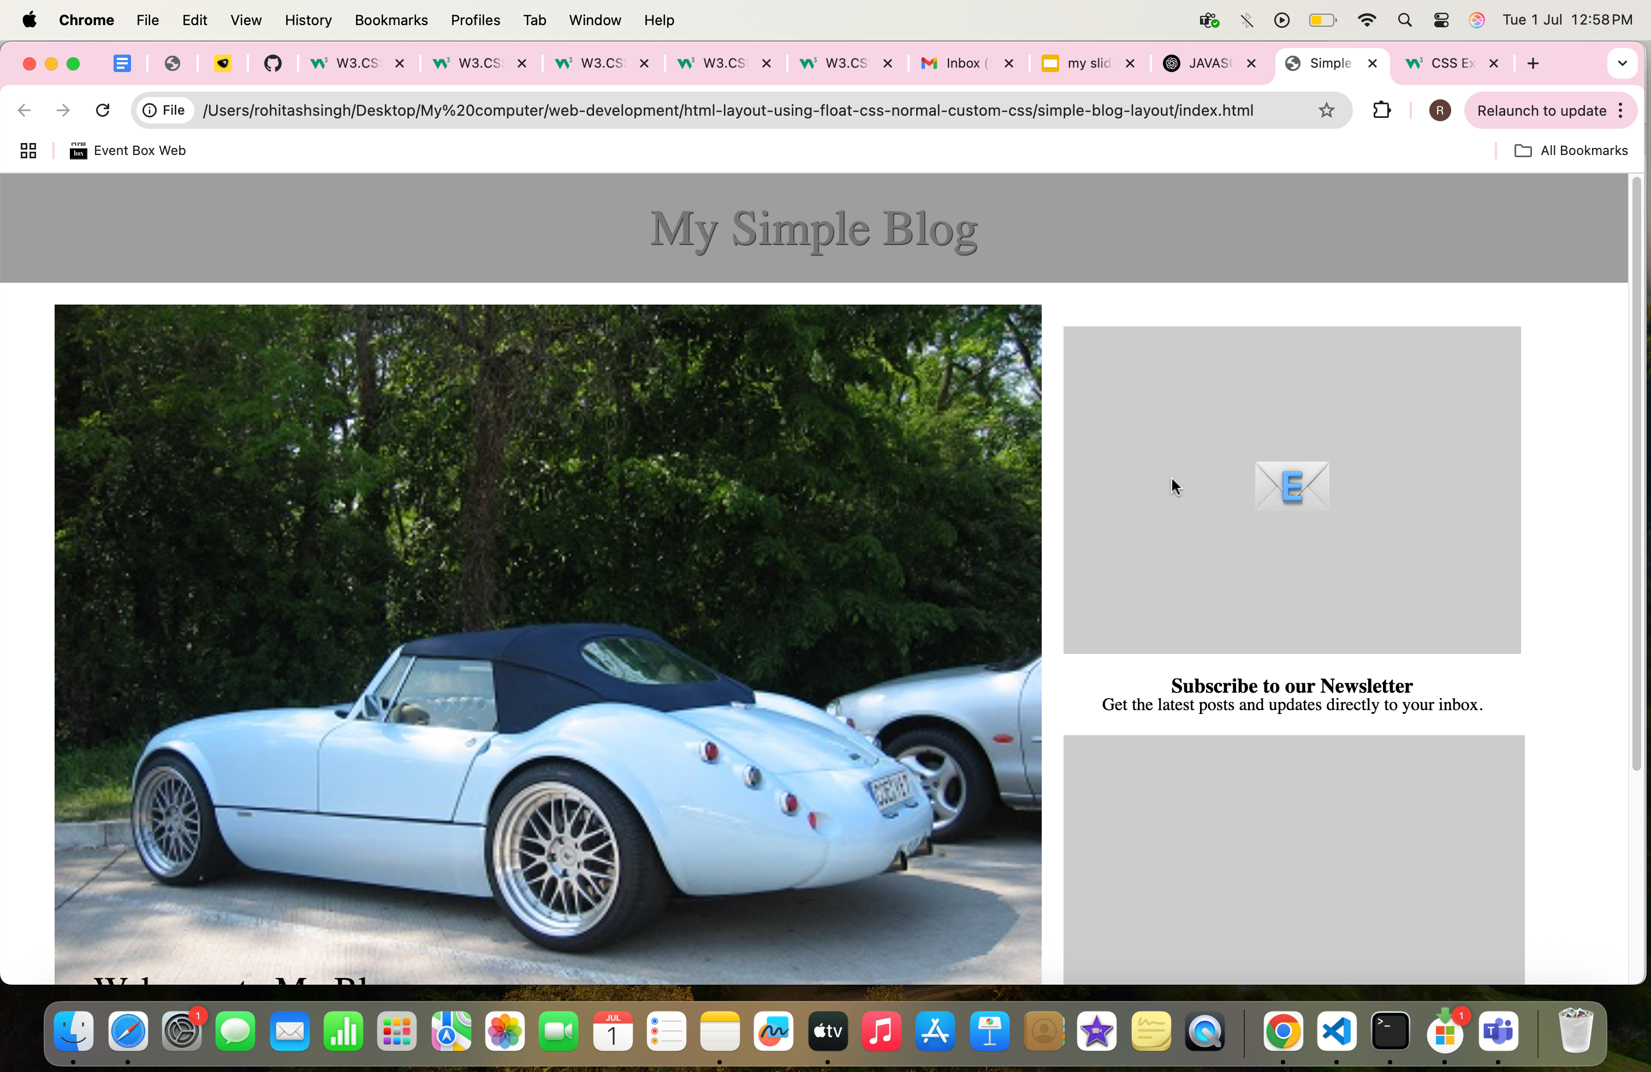This screenshot has height=1072, width=1651.
Task: Open macOS Control Center toggle icon
Action: point(1441,20)
